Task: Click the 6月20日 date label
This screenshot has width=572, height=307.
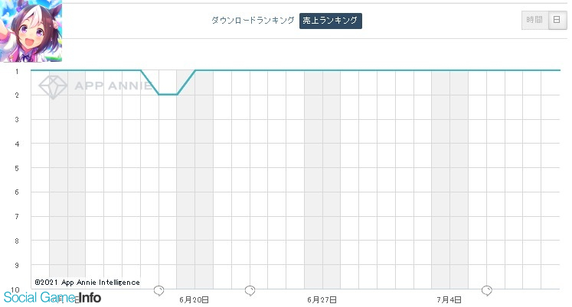Action: (x=194, y=299)
